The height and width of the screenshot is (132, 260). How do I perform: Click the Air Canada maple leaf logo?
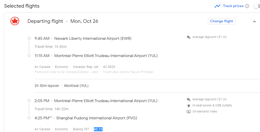point(15,21)
